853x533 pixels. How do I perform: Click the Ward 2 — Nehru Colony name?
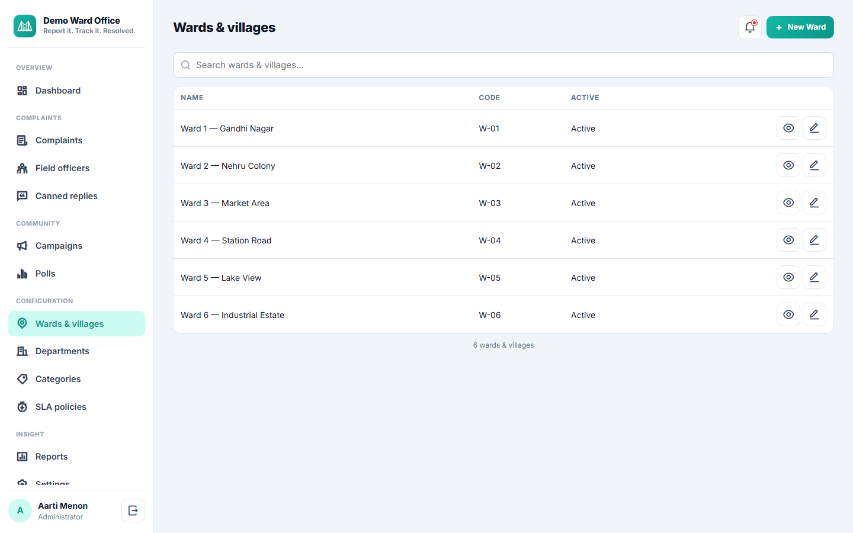pyautogui.click(x=228, y=166)
